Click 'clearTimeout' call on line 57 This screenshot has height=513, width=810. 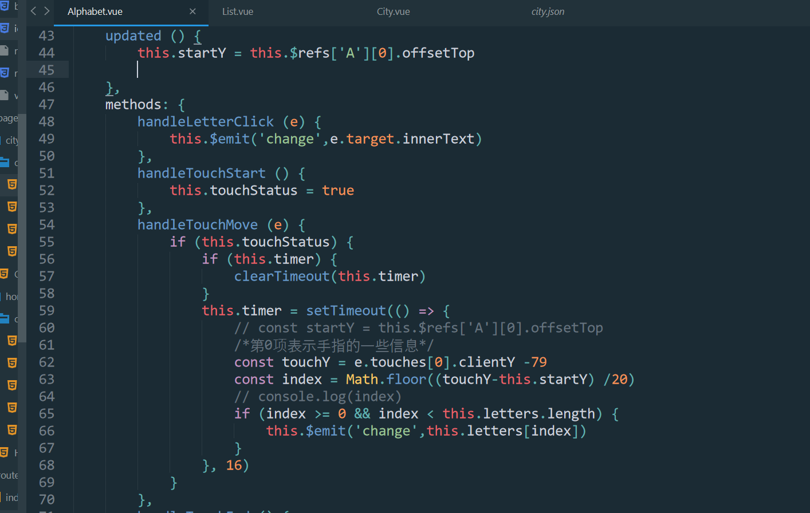click(x=282, y=276)
